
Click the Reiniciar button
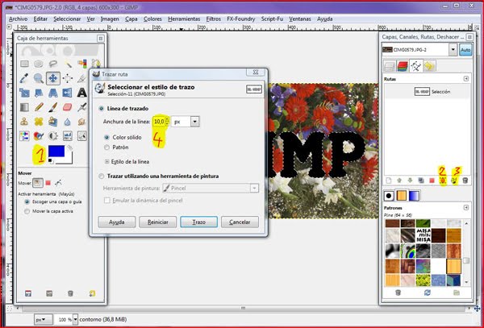(158, 222)
